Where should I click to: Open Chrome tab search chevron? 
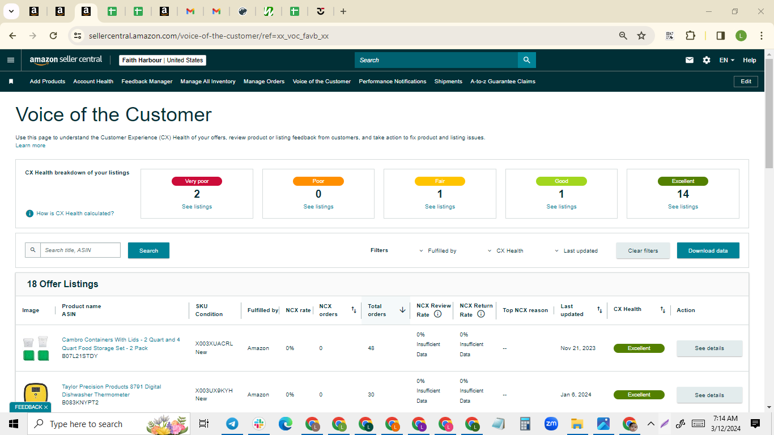[11, 11]
